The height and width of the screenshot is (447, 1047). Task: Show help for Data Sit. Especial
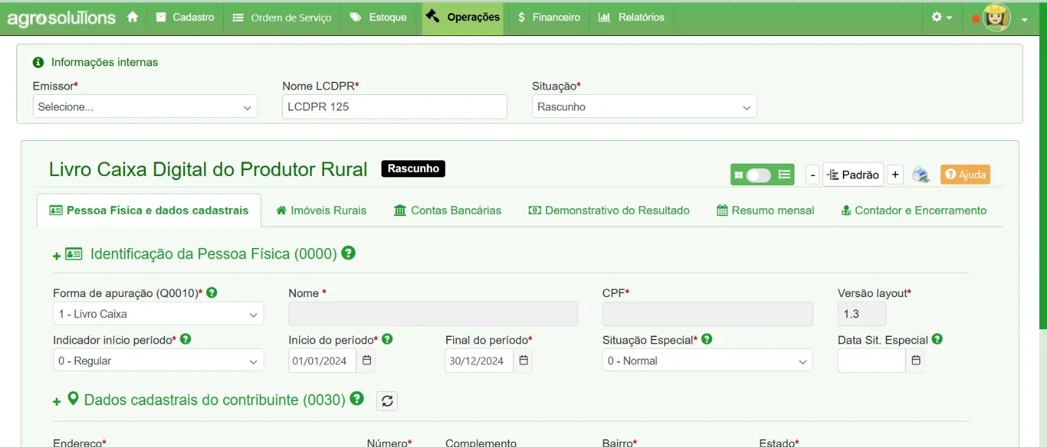[x=937, y=339]
